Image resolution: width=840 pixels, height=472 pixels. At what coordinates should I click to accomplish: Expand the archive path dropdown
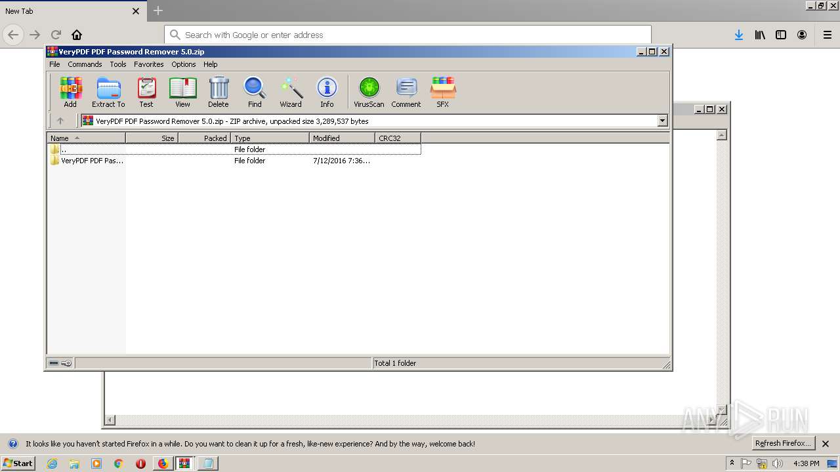click(662, 121)
